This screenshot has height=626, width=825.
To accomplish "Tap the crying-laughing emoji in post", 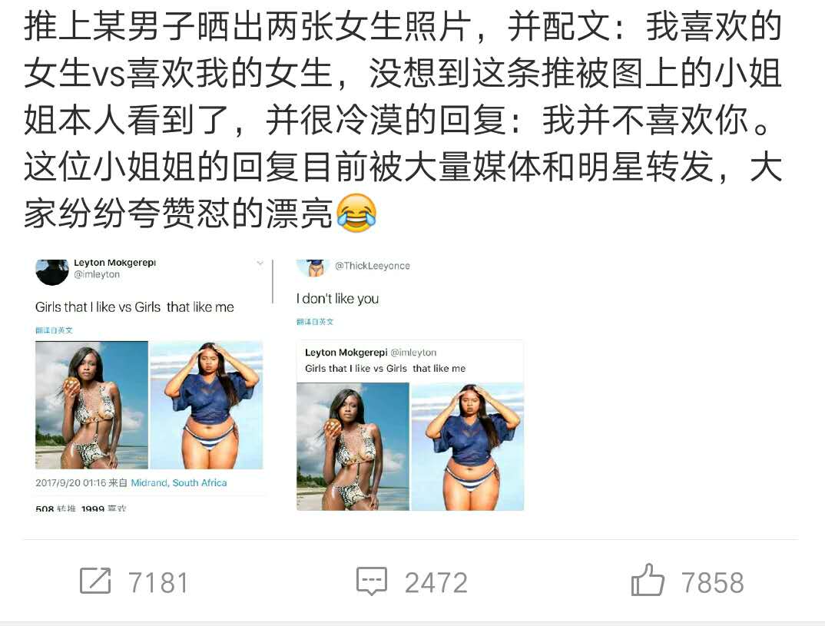I will pos(356,213).
